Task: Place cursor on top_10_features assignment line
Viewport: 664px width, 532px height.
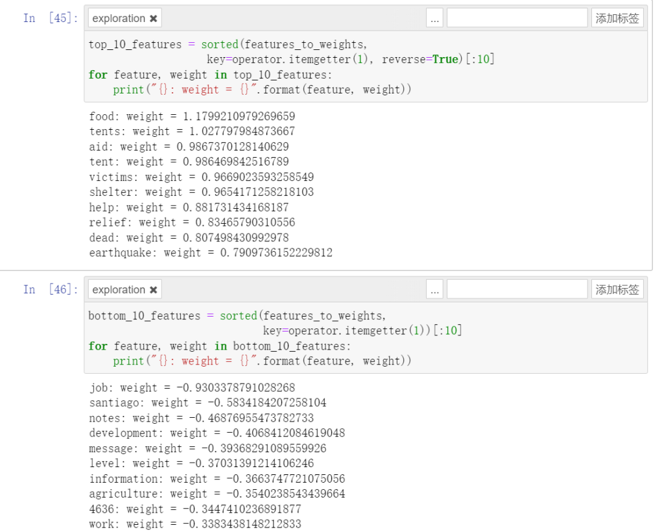Action: (x=227, y=45)
